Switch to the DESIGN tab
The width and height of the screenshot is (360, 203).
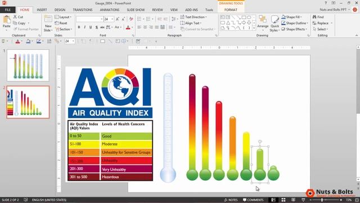(60, 10)
